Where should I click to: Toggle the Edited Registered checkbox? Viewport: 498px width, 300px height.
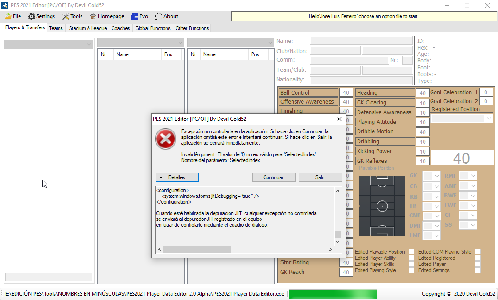(478, 258)
